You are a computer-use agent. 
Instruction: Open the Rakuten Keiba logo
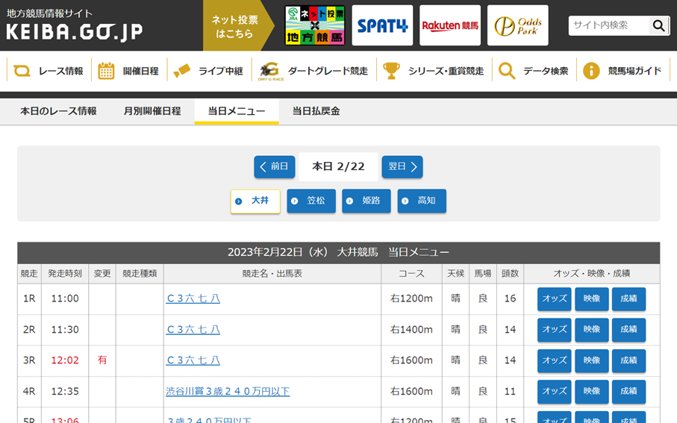pos(449,26)
